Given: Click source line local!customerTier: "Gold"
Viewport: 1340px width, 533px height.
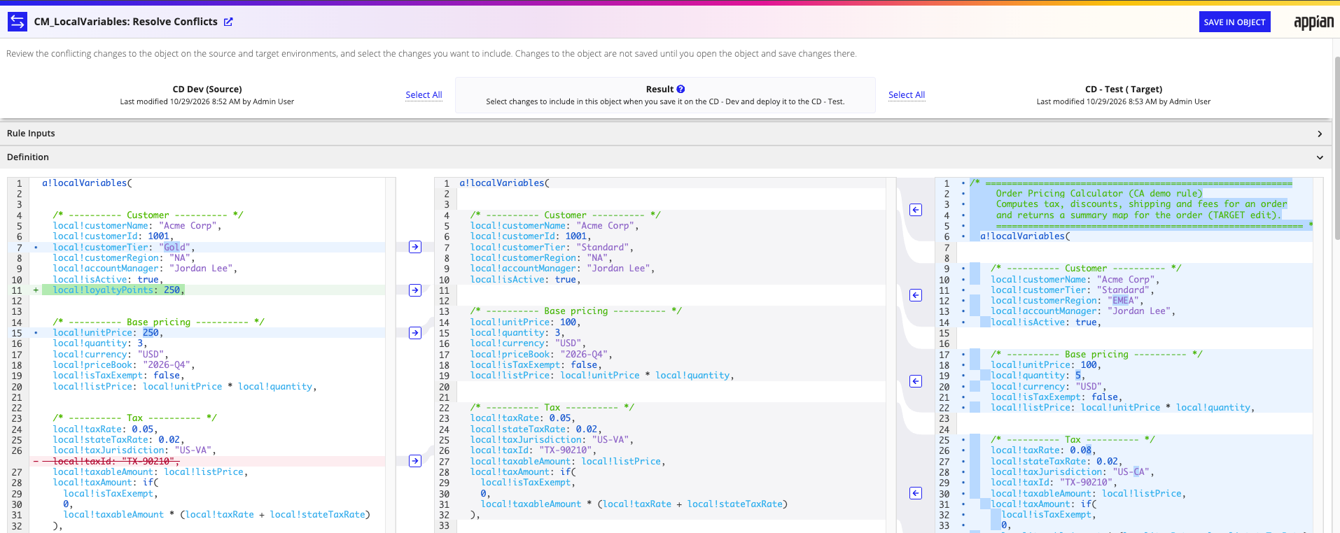Looking at the screenshot, I should pos(124,248).
